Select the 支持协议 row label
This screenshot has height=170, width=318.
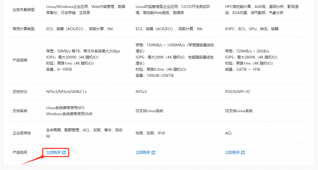point(20,92)
